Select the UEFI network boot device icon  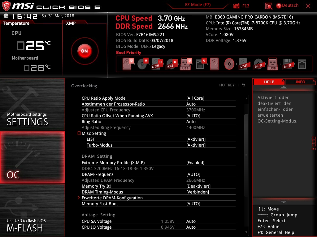(201, 64)
